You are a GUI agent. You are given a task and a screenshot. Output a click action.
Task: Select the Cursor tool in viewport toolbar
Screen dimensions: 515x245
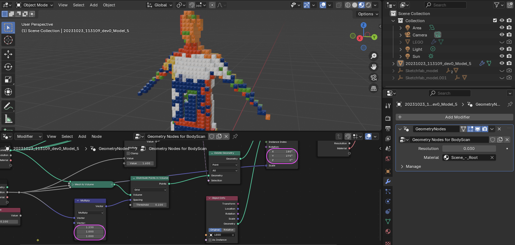point(8,40)
